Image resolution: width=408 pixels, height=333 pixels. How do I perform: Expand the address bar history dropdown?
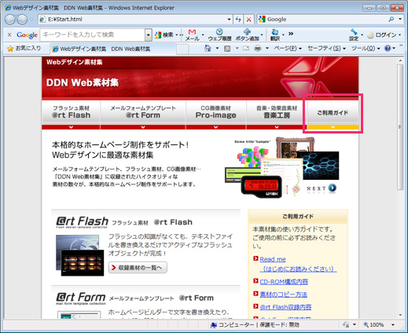[x=229, y=20]
